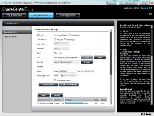Screen dimensions: 154x116
Task: Select the Internal Backup radio button
Action: pyautogui.click(x=55, y=35)
